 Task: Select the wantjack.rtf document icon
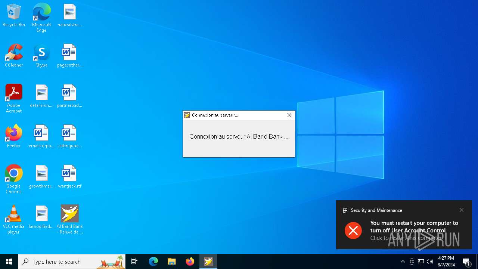[x=69, y=177]
